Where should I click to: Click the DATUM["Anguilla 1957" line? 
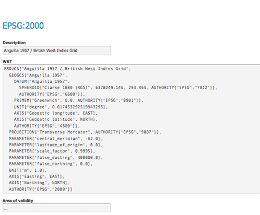coord(42,81)
